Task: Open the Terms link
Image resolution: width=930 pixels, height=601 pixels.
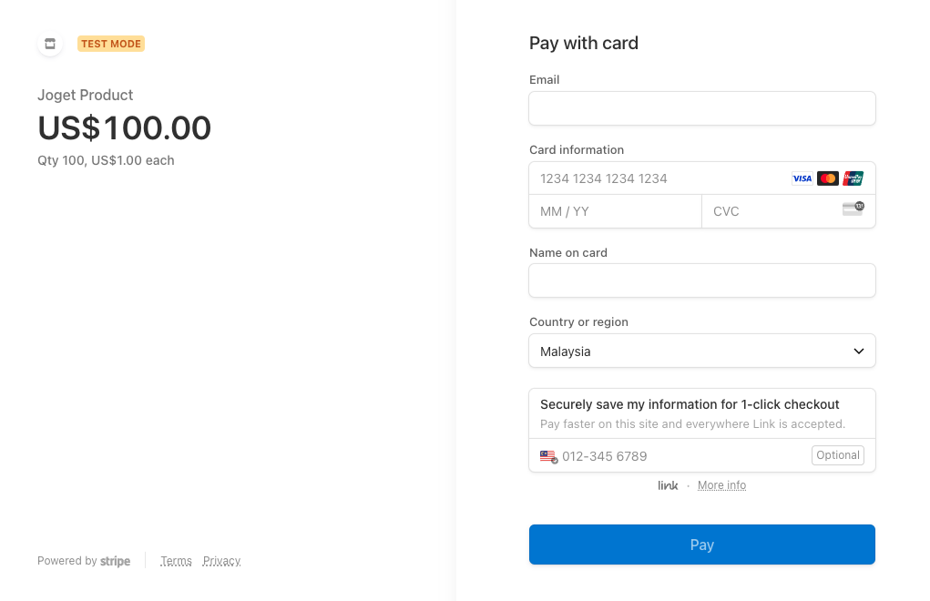Action: 176,561
